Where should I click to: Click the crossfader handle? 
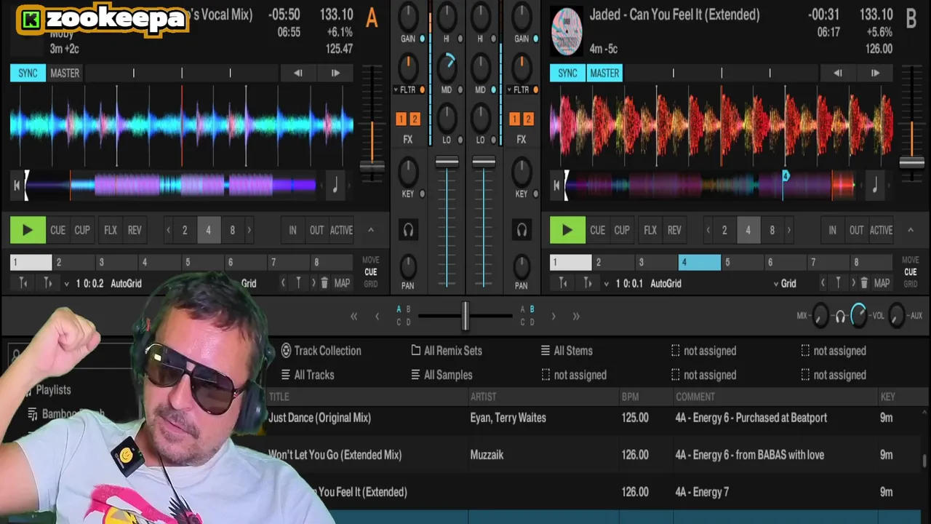(x=465, y=316)
